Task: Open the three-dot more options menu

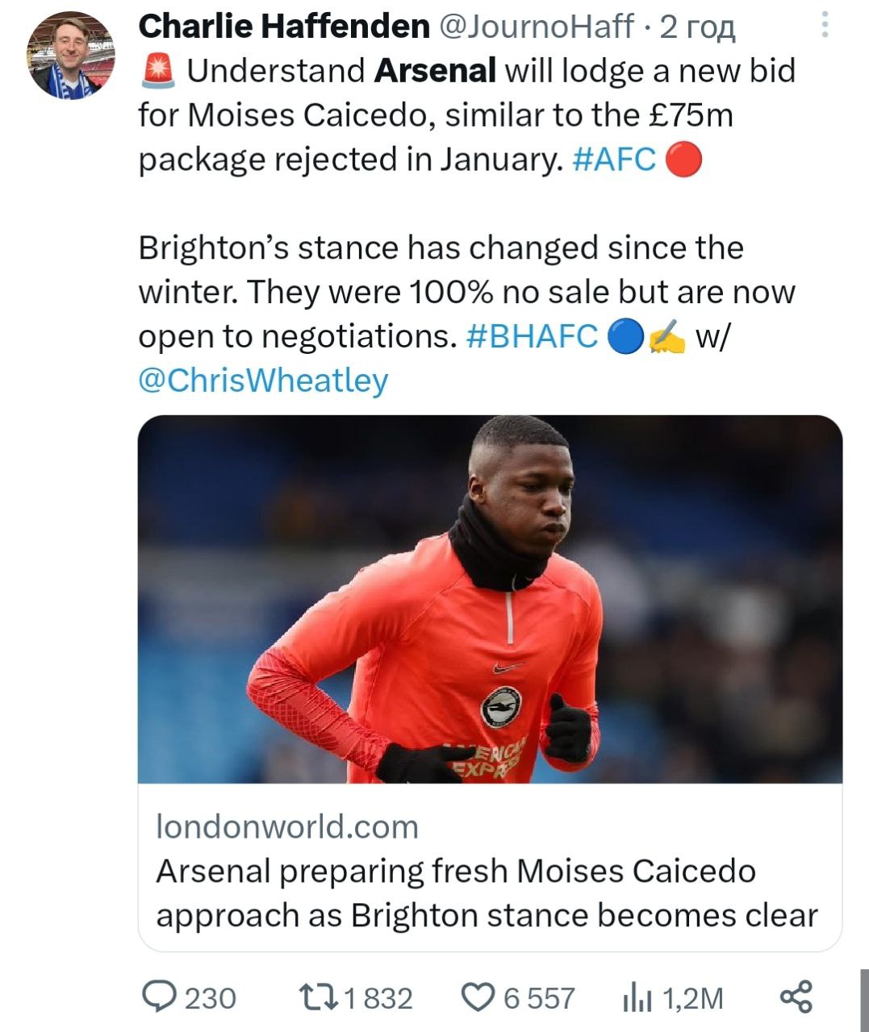Action: (x=825, y=25)
